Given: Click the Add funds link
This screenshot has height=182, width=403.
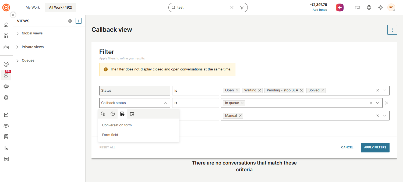Looking at the screenshot, I should coord(320,10).
